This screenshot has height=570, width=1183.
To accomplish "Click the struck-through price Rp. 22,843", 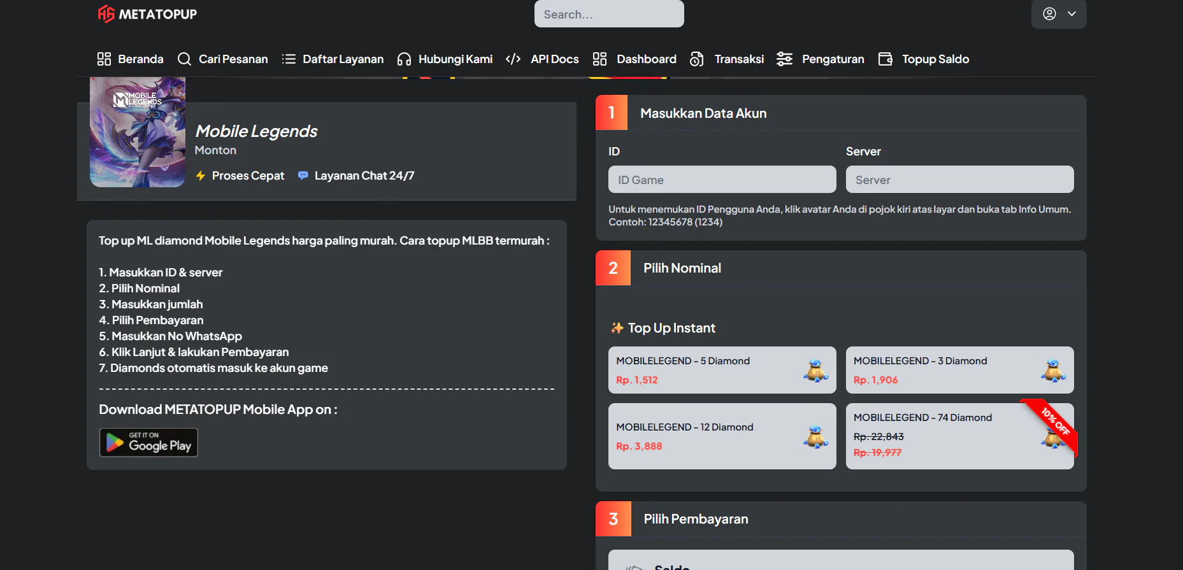I will click(878, 437).
